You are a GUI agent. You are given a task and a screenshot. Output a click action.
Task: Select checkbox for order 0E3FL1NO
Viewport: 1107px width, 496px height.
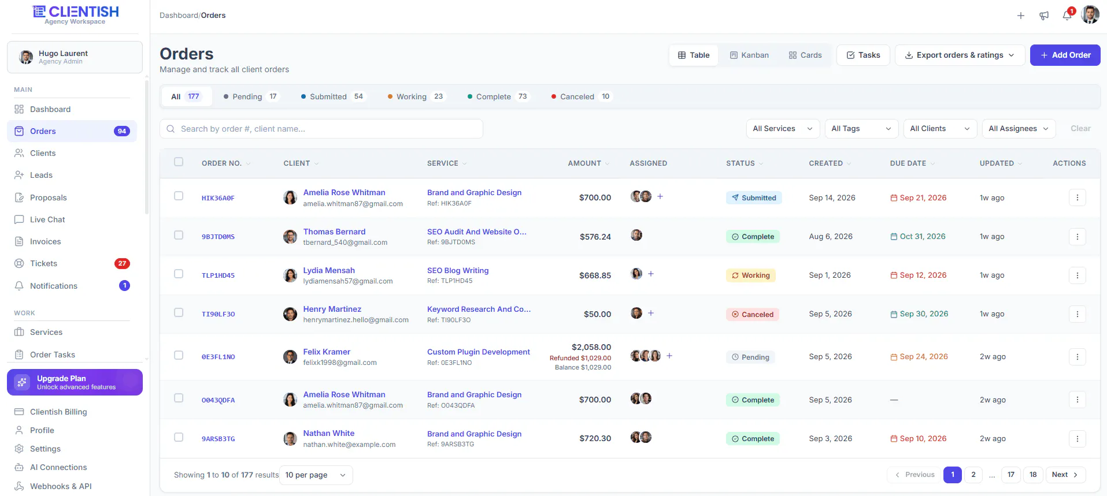pos(179,355)
